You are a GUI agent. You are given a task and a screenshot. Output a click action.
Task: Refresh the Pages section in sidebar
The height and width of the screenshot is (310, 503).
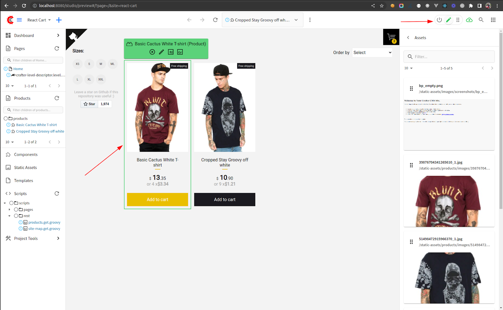[57, 48]
